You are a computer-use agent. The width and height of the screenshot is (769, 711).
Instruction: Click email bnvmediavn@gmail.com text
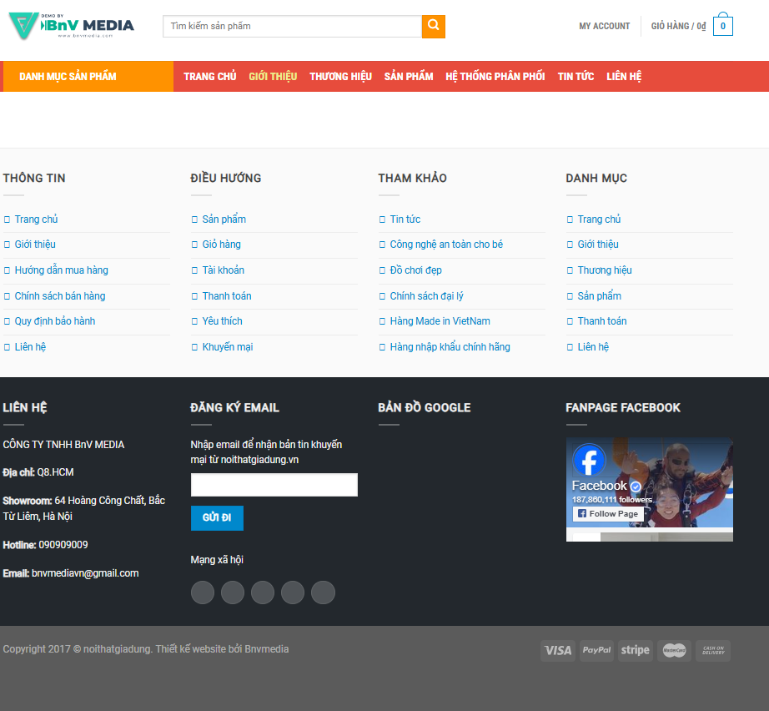pos(85,573)
